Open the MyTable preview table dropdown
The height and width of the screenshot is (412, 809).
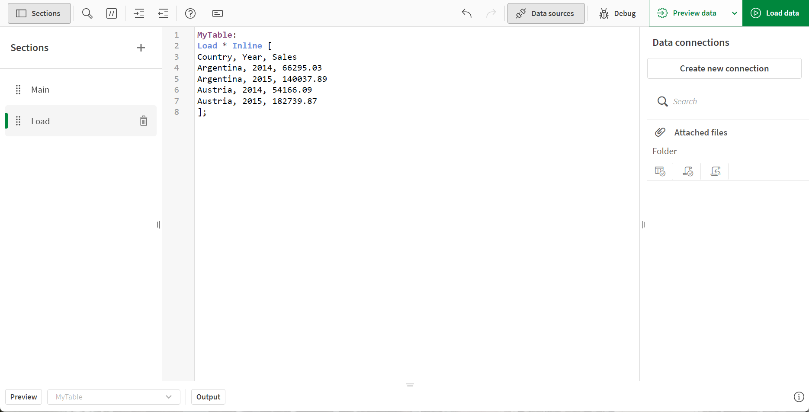pyautogui.click(x=114, y=396)
